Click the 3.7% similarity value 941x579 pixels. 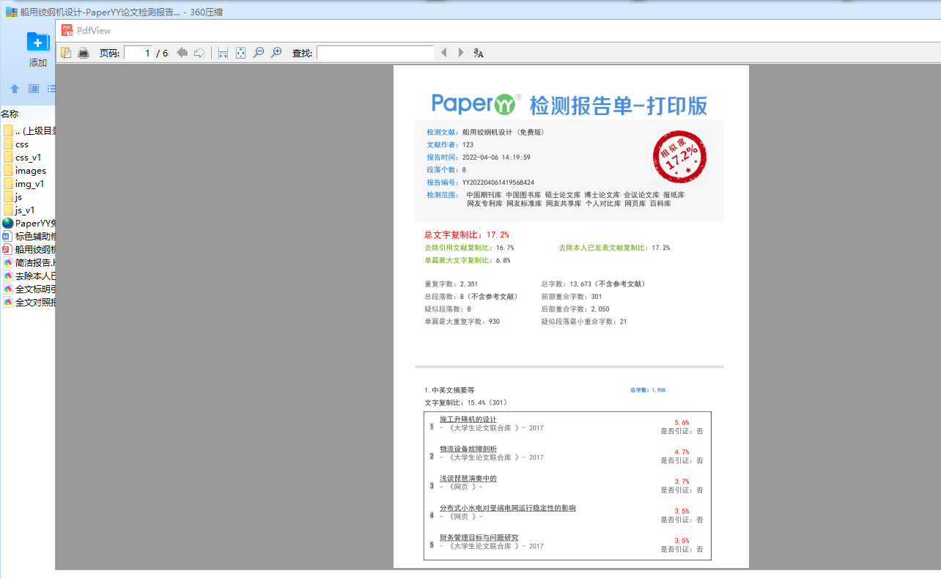pos(682,482)
